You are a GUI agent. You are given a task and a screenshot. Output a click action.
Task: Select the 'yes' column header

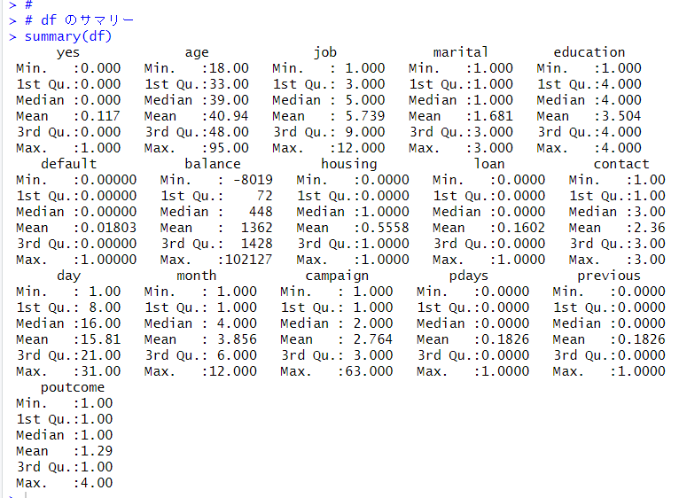(x=68, y=53)
